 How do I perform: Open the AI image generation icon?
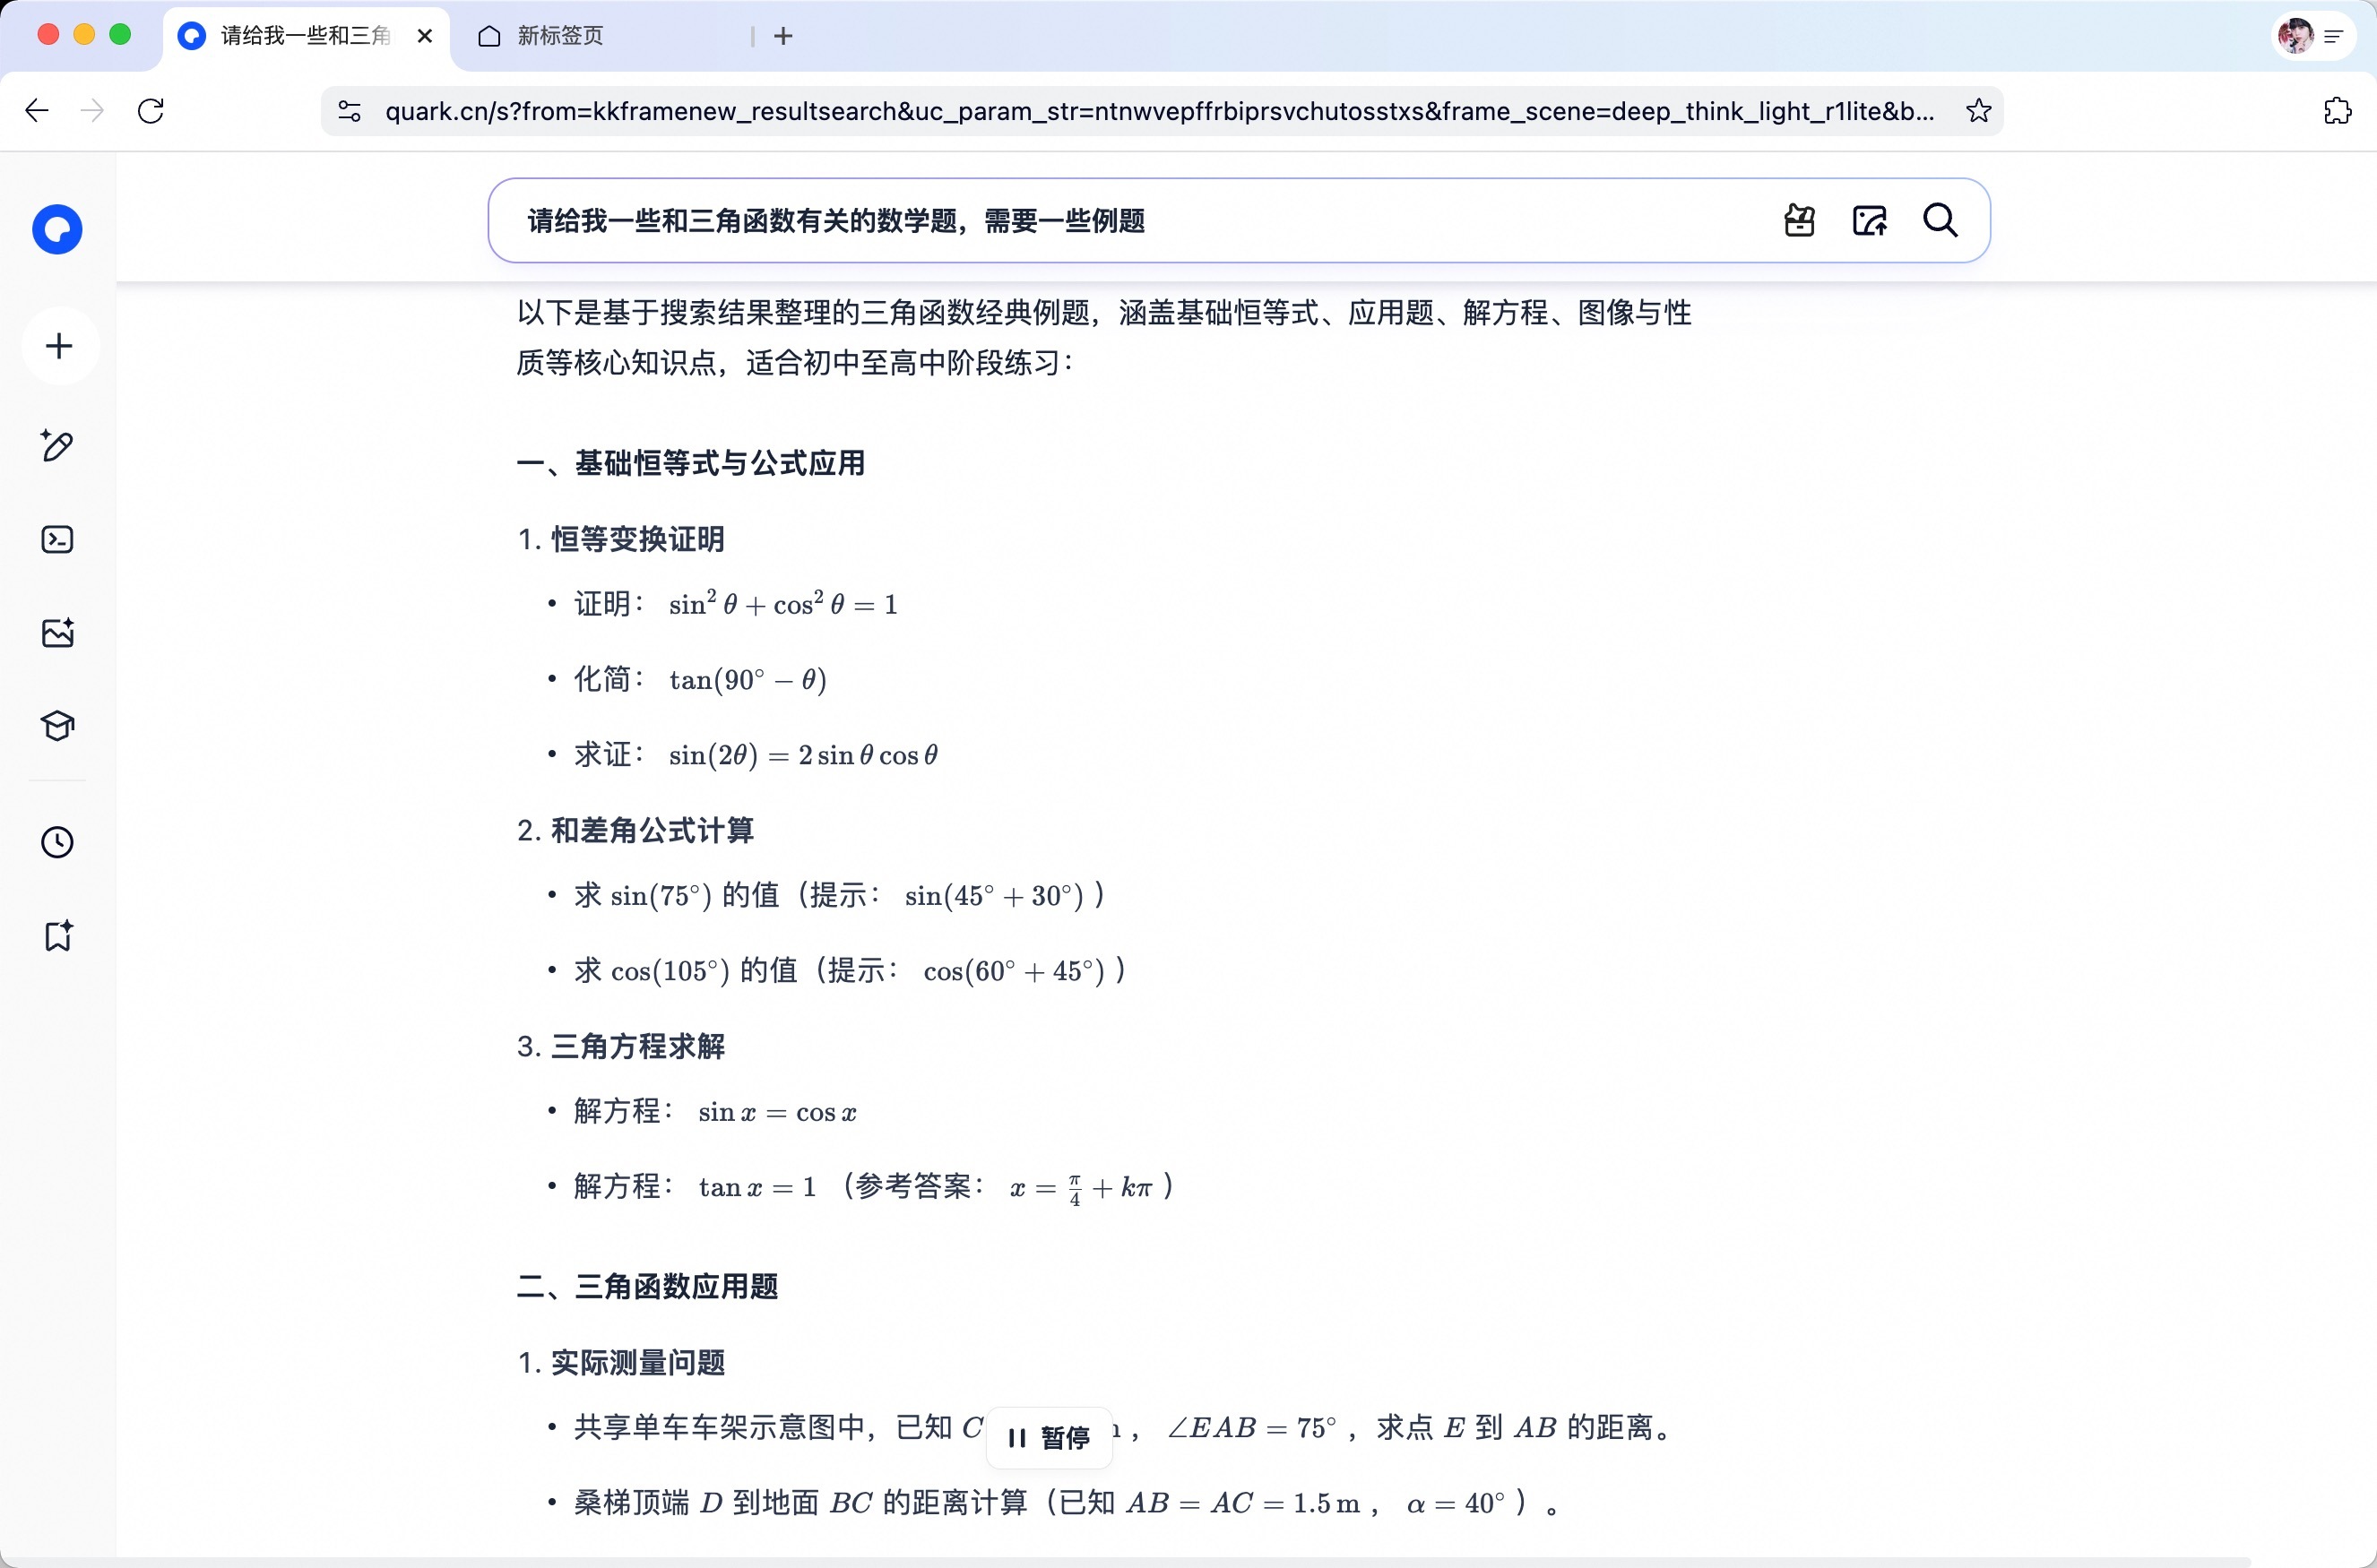(58, 632)
